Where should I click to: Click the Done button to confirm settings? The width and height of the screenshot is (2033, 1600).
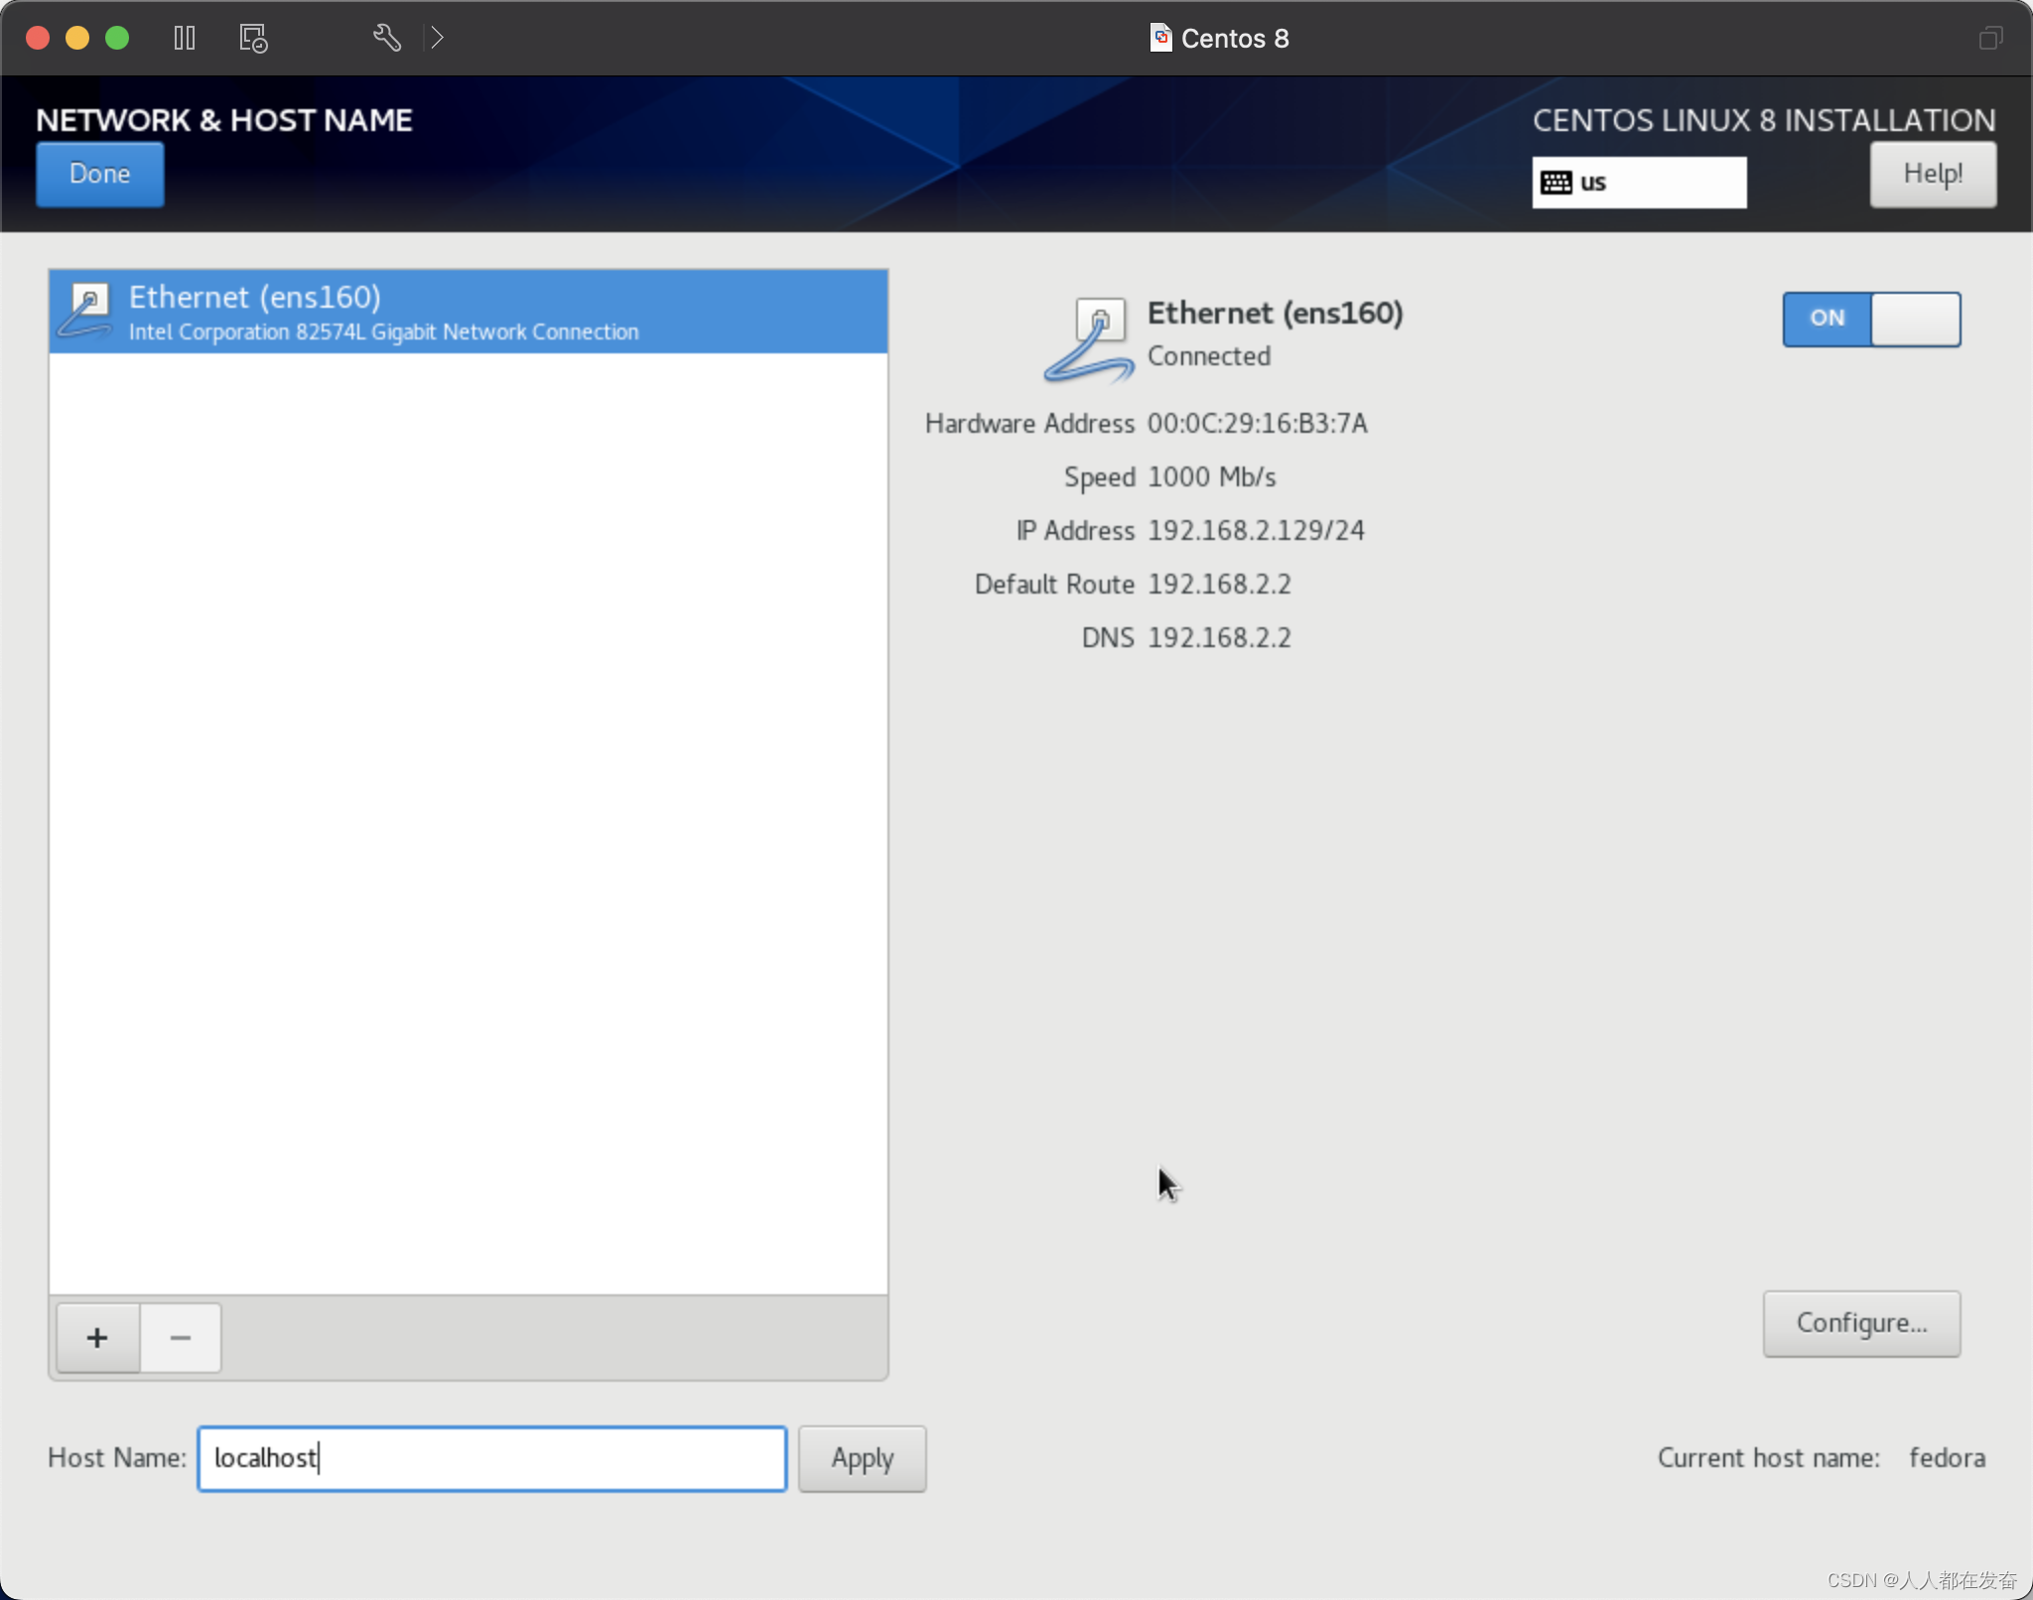click(99, 172)
